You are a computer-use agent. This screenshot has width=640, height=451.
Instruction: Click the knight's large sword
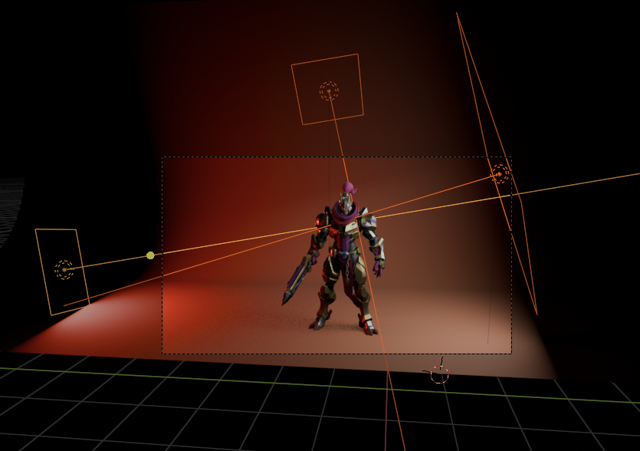pyautogui.click(x=297, y=281)
